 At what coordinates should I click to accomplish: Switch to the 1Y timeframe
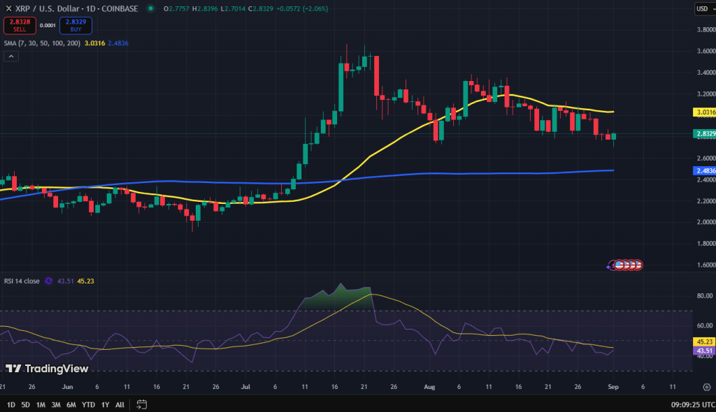point(103,404)
